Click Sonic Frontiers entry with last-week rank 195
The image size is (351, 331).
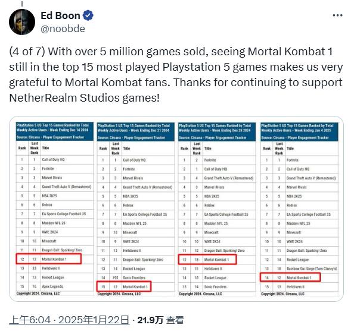click(x=136, y=278)
